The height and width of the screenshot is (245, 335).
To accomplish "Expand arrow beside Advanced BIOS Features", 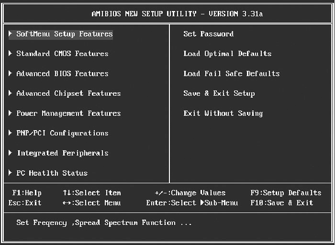I will point(11,74).
